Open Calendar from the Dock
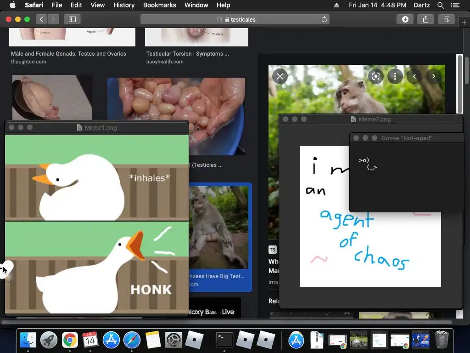Screen dimensions: 470x353 click(90, 340)
